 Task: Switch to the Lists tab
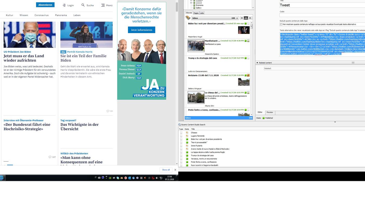tap(202, 13)
